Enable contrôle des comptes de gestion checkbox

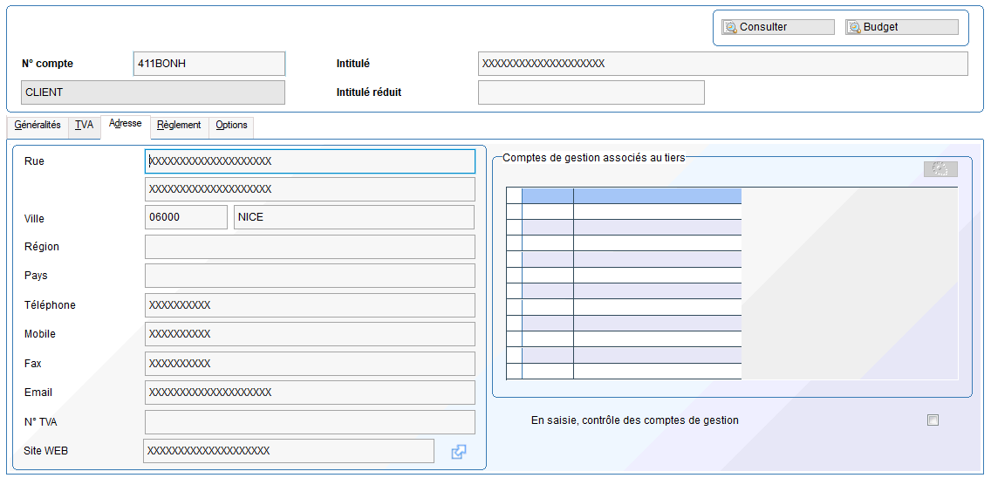tap(933, 420)
